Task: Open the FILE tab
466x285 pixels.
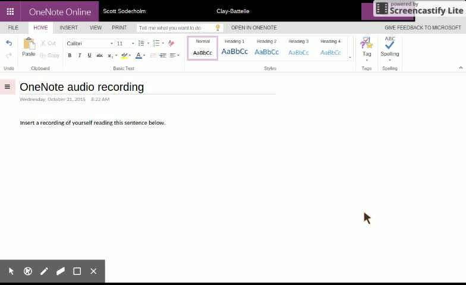Action: [x=13, y=27]
